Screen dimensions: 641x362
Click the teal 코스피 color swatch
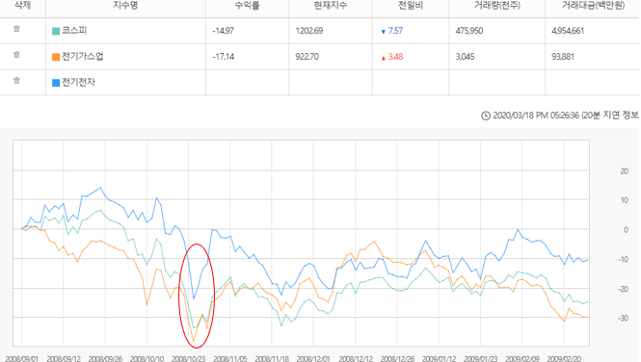coord(56,31)
